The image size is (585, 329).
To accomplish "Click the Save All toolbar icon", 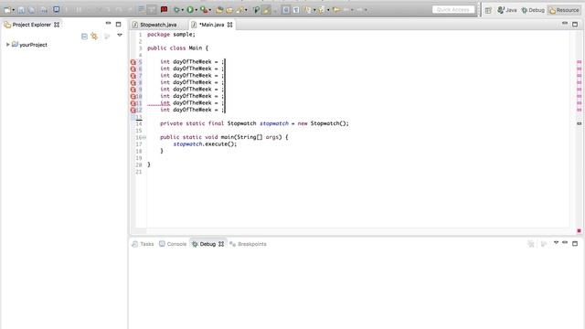I will coord(32,10).
